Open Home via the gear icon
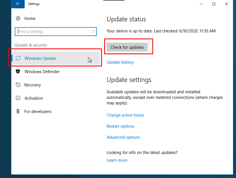 pyautogui.click(x=18, y=18)
